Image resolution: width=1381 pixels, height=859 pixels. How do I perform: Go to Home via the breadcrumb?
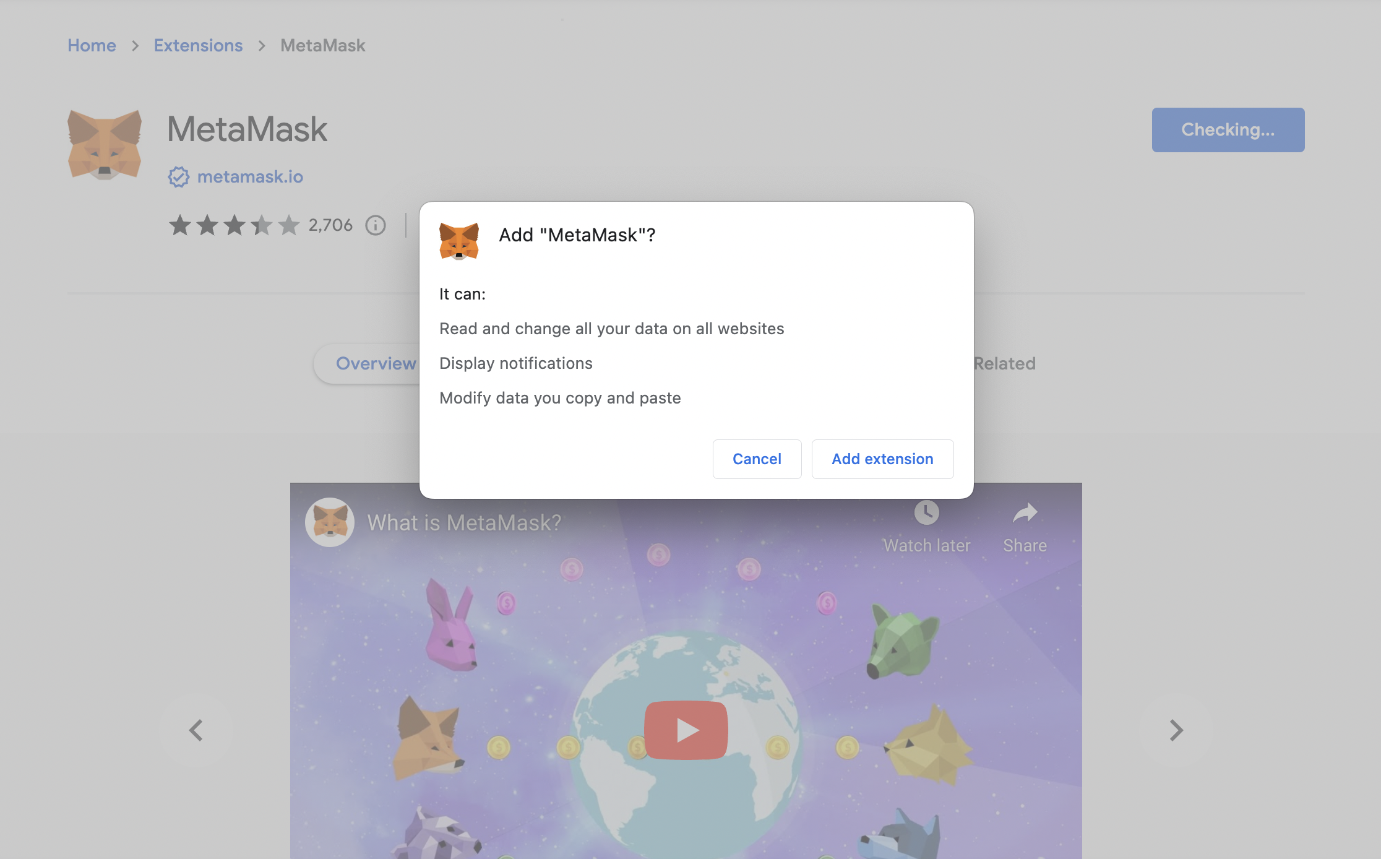coord(92,45)
